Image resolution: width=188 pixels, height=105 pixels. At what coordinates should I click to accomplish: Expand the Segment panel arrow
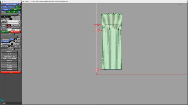coord(19,70)
